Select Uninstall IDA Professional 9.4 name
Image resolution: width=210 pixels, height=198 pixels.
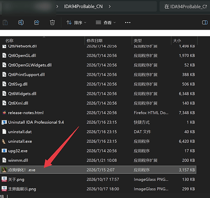click(x=36, y=122)
